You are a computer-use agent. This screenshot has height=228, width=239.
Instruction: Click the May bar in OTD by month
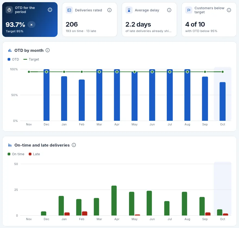click(135, 96)
